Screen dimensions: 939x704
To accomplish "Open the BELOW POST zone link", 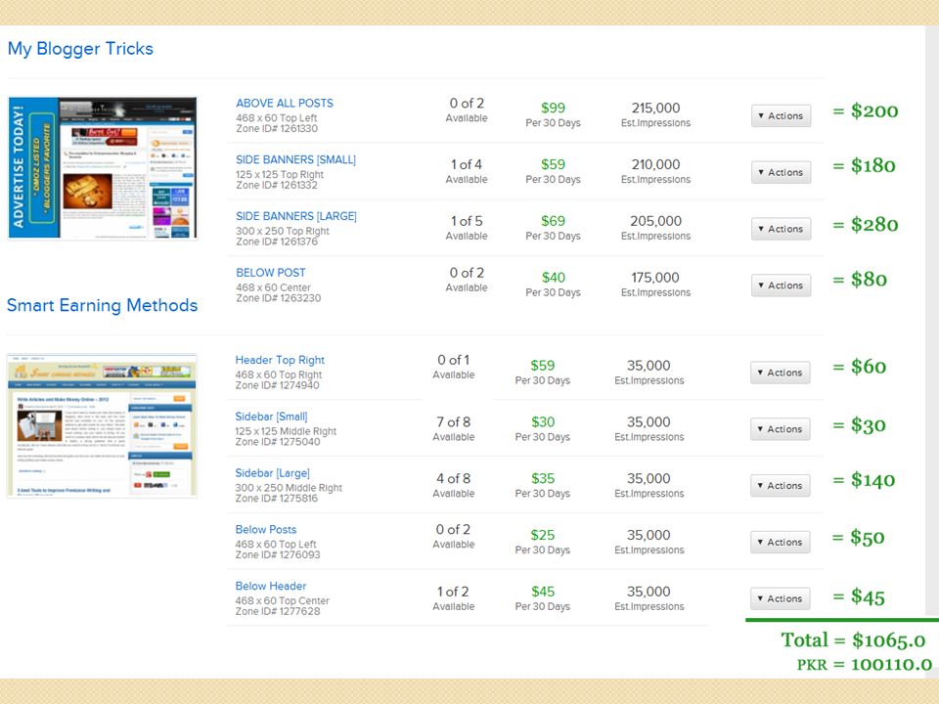I will click(x=271, y=273).
